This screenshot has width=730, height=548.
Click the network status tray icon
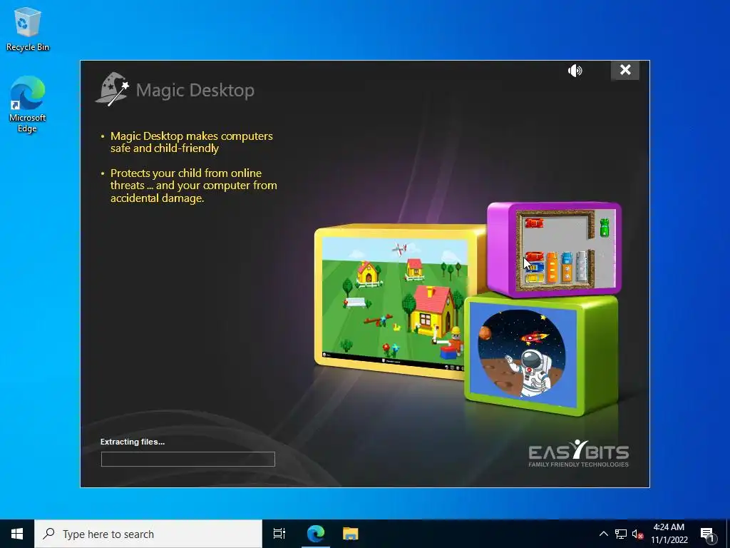[x=621, y=534]
